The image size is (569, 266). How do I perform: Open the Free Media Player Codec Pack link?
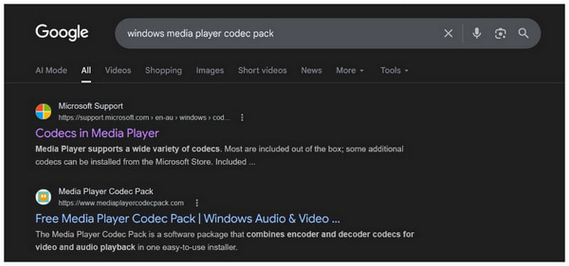point(188,218)
